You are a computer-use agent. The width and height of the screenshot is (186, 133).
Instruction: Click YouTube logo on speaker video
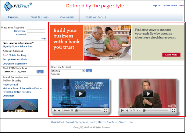172,106
